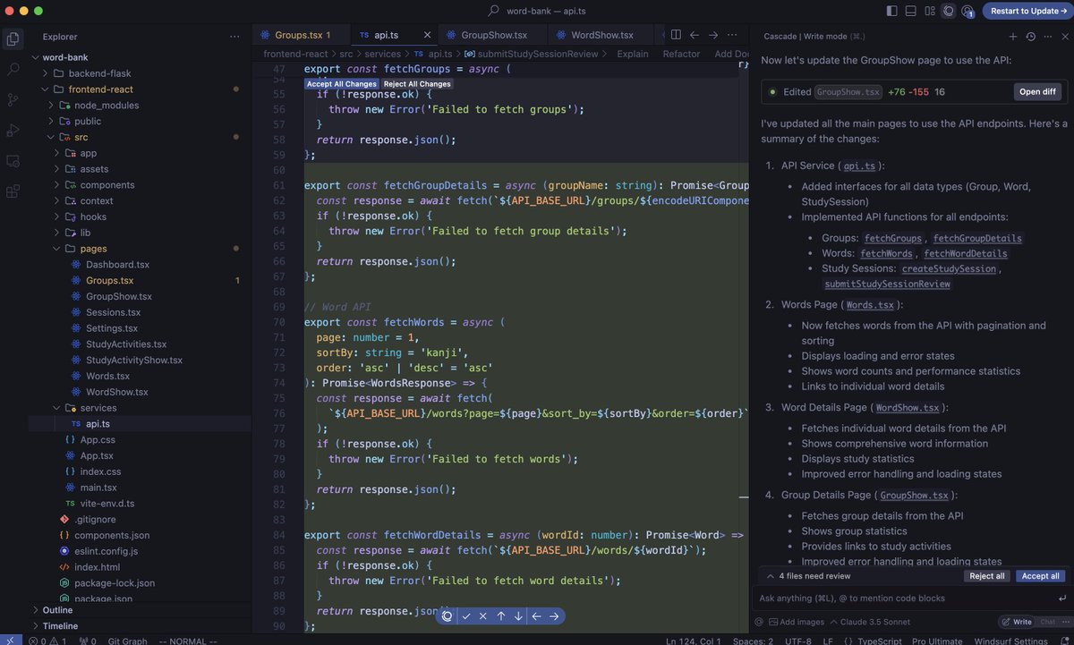Click Reject all in files review bar
Image resolution: width=1074 pixels, height=645 pixels.
(x=987, y=576)
